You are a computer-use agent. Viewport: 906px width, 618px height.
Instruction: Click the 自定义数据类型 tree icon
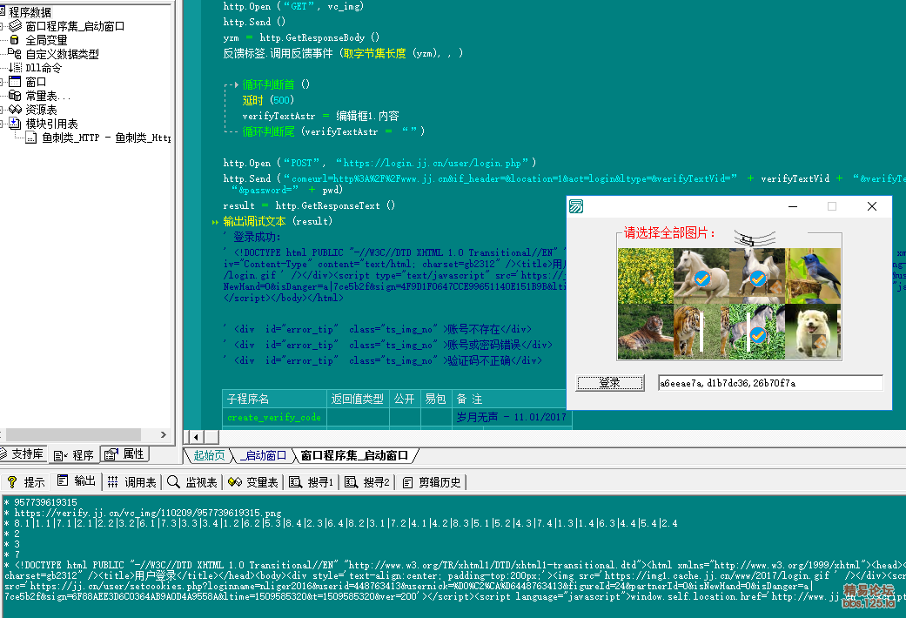tap(14, 54)
